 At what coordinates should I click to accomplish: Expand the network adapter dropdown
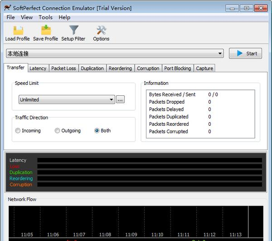220,54
